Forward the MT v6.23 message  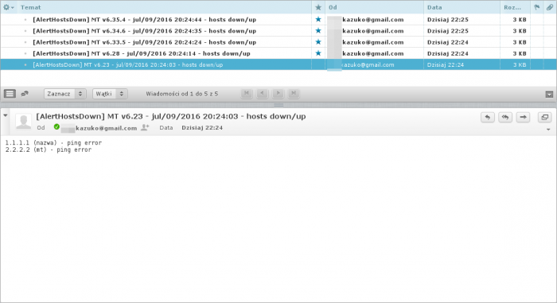point(523,117)
